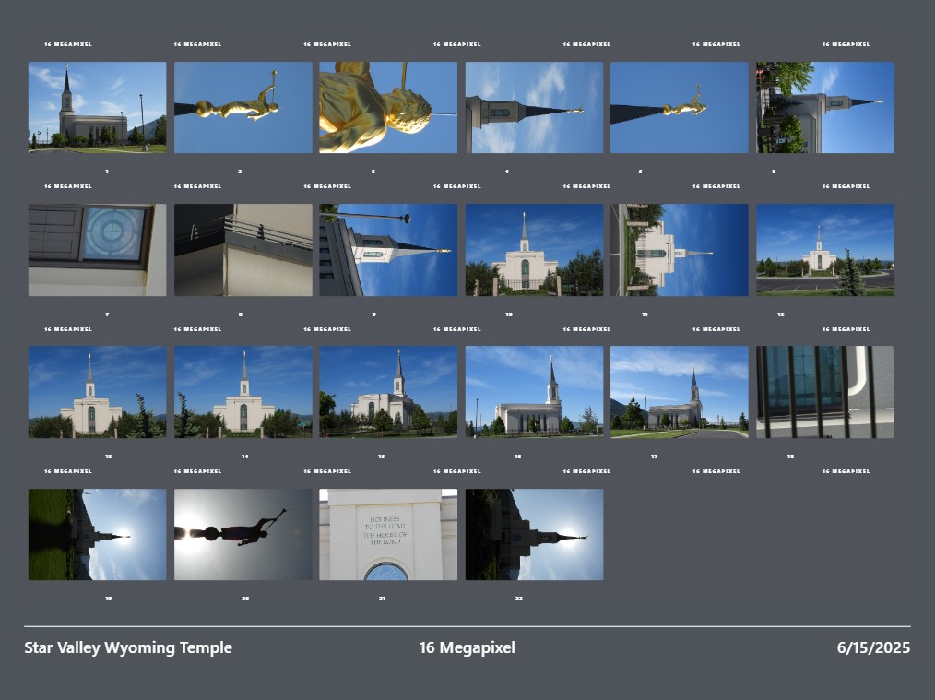
Task: Open the 'Holiness to the Lord' inscription photo
Action: click(388, 535)
